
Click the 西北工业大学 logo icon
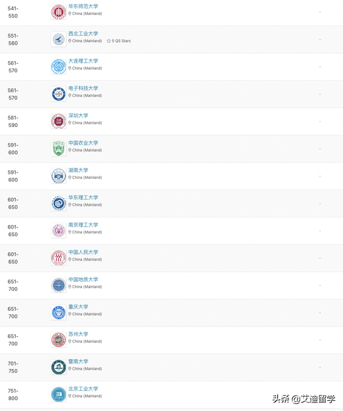click(58, 39)
